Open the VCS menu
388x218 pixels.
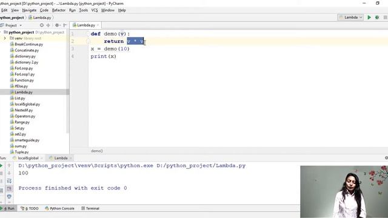click(95, 10)
